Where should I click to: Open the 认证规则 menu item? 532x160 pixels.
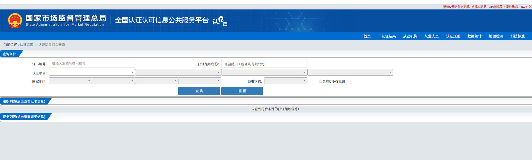click(x=453, y=36)
